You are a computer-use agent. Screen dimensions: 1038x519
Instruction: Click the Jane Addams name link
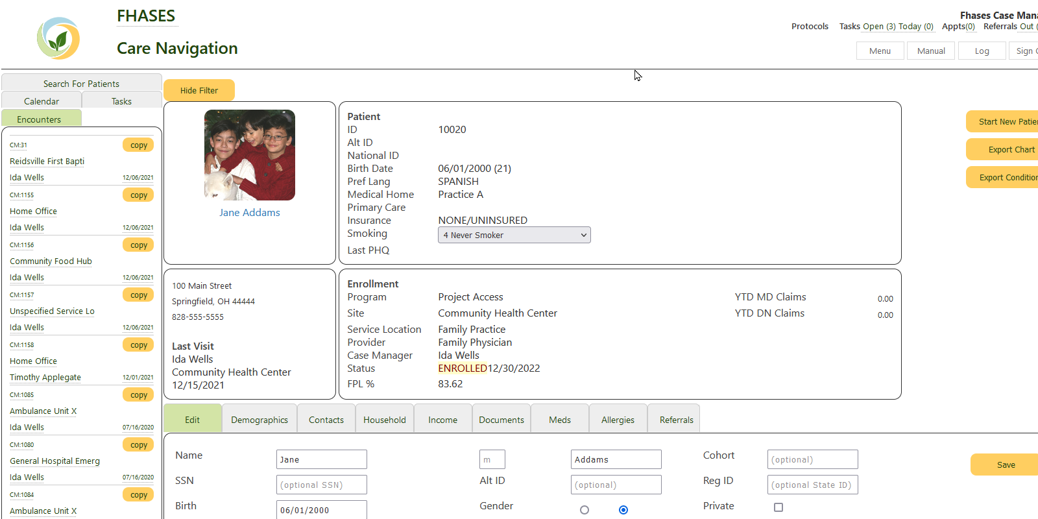point(250,212)
